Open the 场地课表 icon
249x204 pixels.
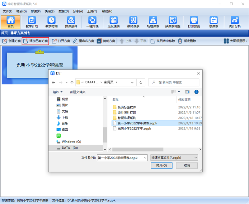tap(153, 22)
